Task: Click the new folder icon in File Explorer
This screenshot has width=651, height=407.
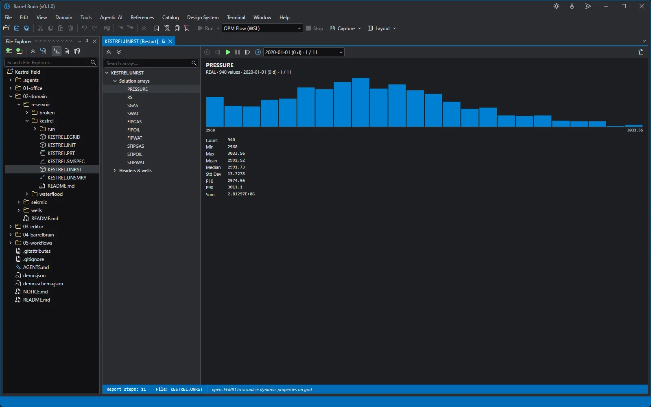Action: pyautogui.click(x=19, y=51)
